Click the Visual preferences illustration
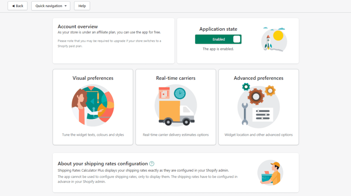 point(93,105)
